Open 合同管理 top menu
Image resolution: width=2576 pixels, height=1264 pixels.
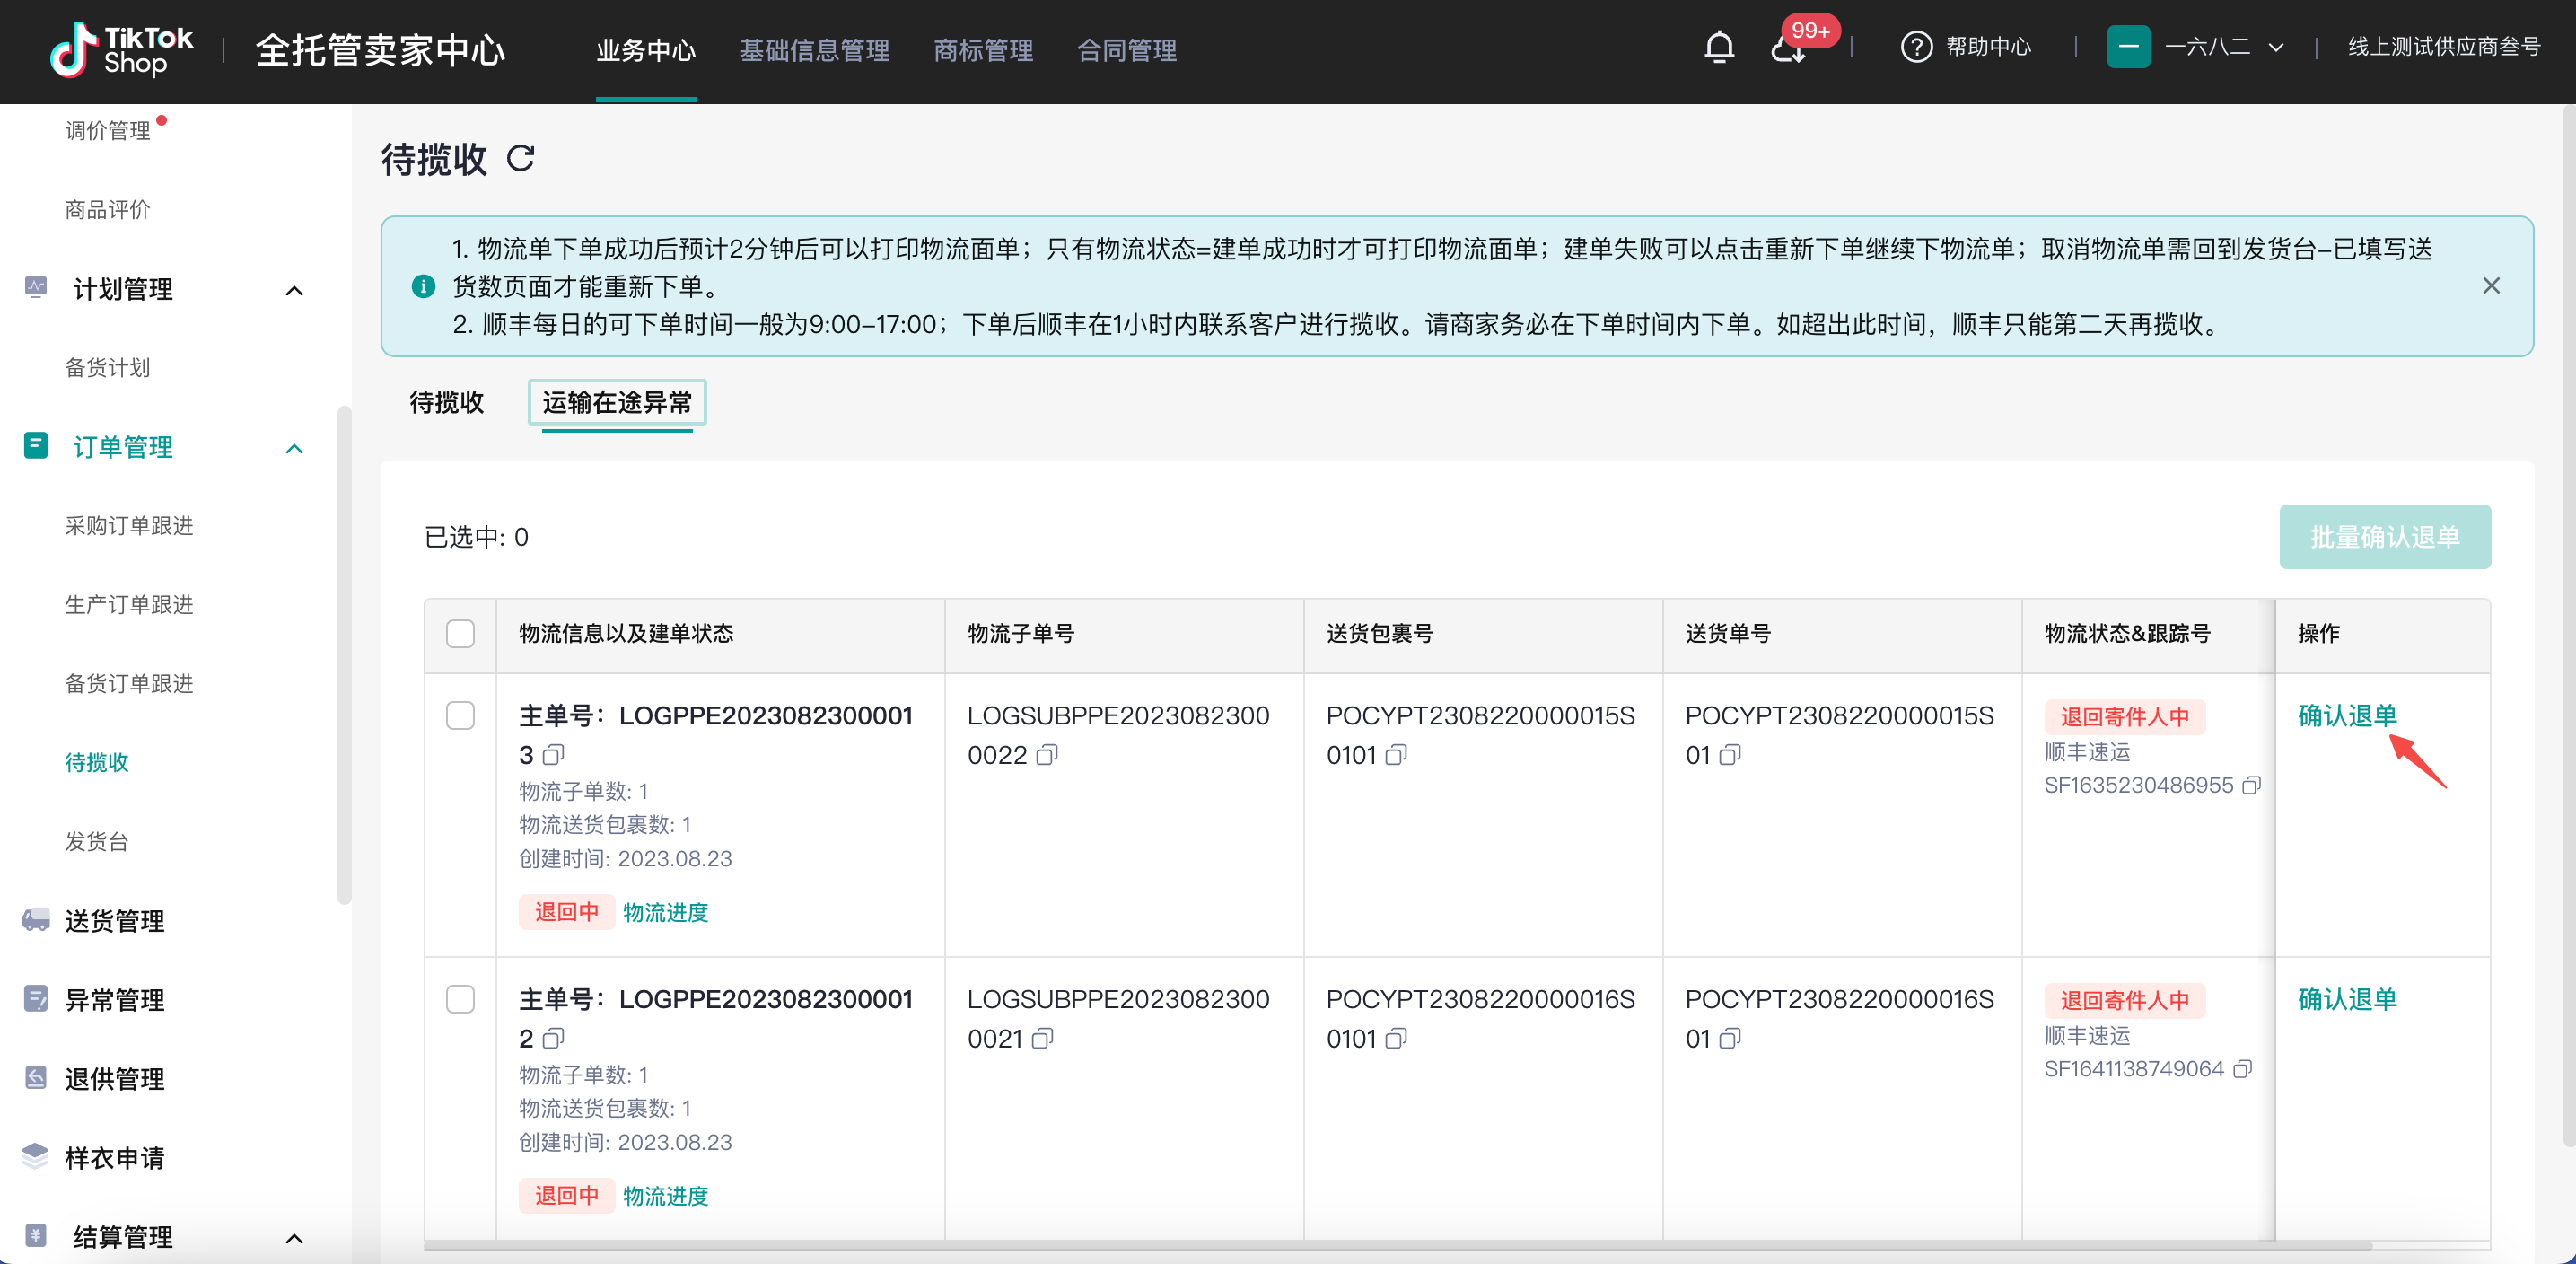1127,50
